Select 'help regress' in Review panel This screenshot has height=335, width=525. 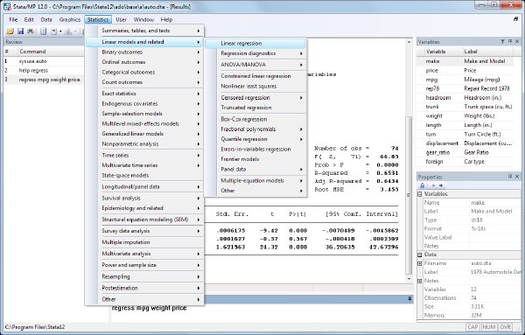tap(44, 70)
